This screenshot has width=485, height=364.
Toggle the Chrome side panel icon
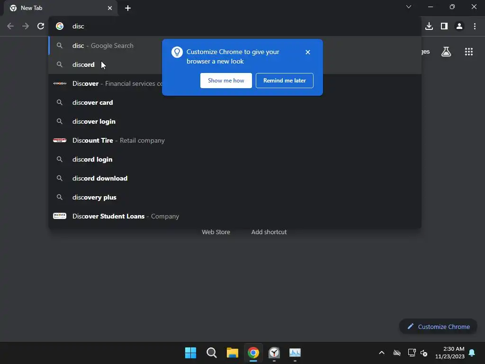tap(444, 26)
